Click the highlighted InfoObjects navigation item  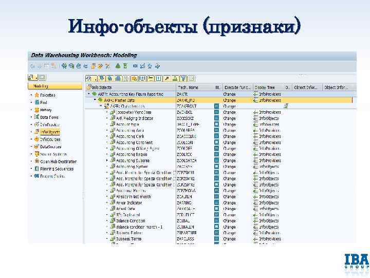[50, 132]
